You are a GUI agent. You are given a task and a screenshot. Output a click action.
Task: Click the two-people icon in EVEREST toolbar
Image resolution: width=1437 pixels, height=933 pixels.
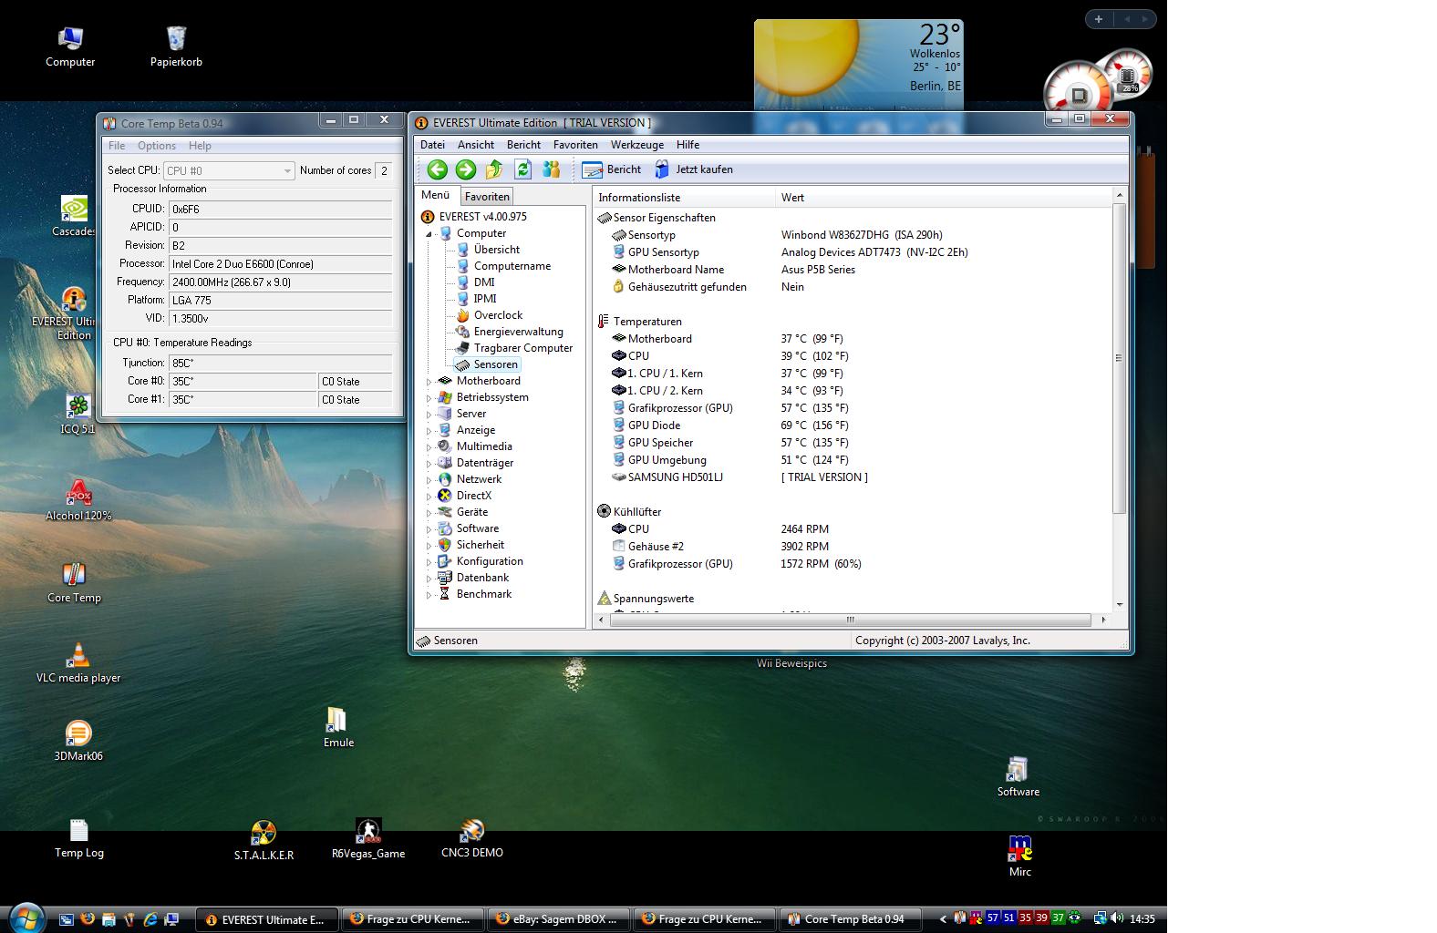551,169
